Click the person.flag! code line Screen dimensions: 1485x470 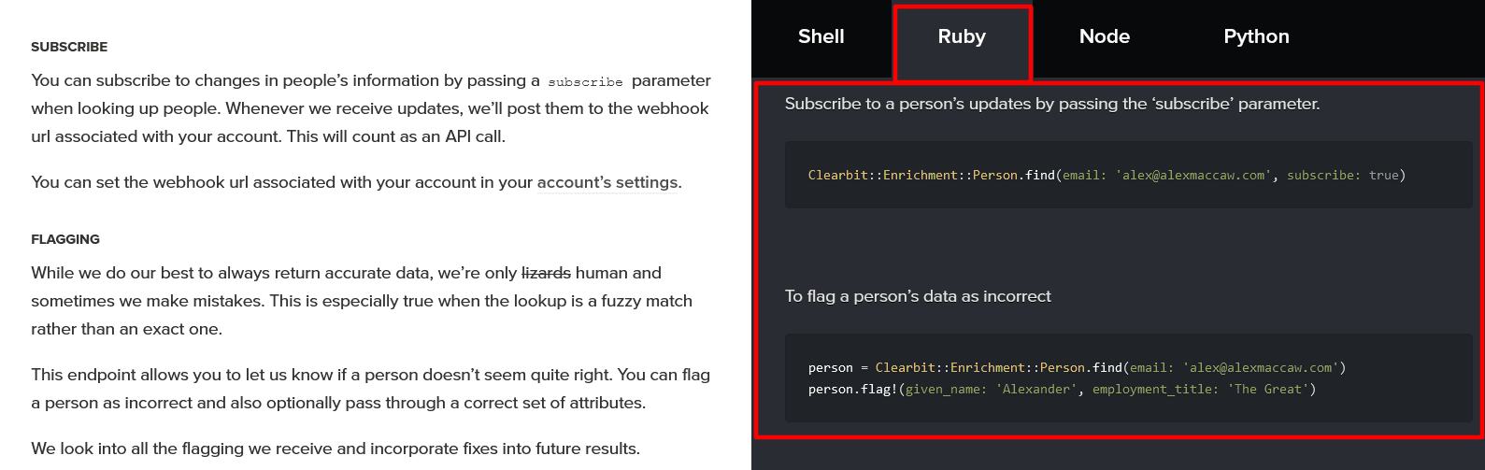[x=1062, y=390]
